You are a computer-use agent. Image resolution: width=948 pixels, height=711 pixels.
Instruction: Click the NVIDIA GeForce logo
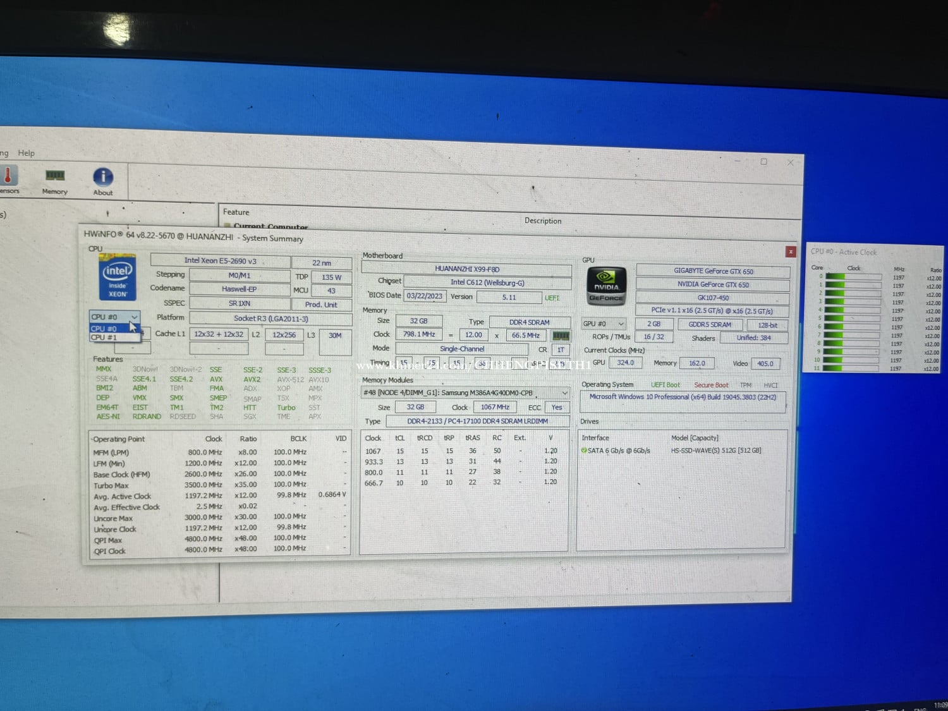(x=606, y=286)
